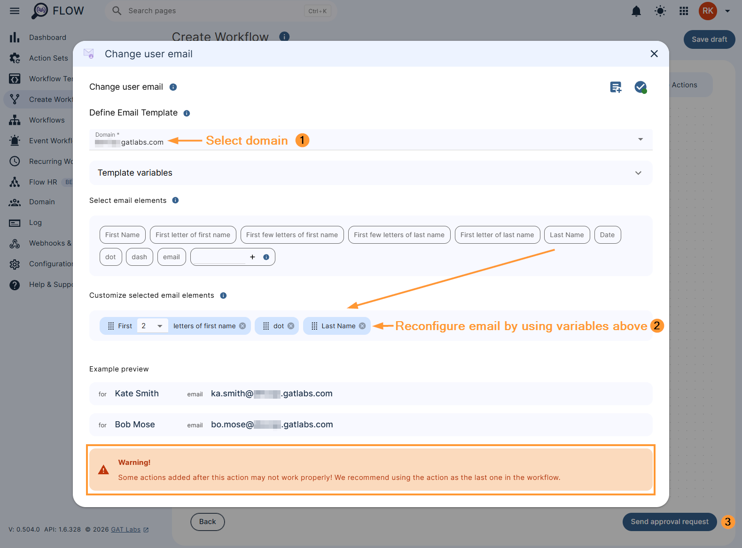
Task: Open Recurring Workflows sidebar item
Action: tap(40, 162)
